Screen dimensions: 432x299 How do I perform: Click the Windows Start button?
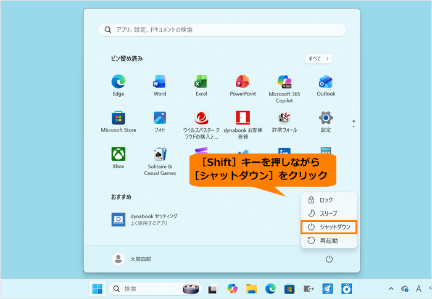(97, 289)
